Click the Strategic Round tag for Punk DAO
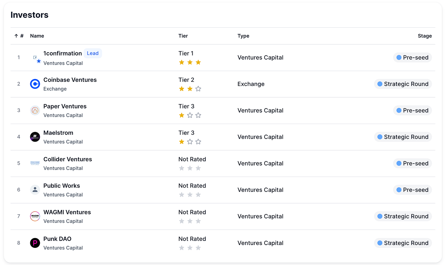 (403, 243)
